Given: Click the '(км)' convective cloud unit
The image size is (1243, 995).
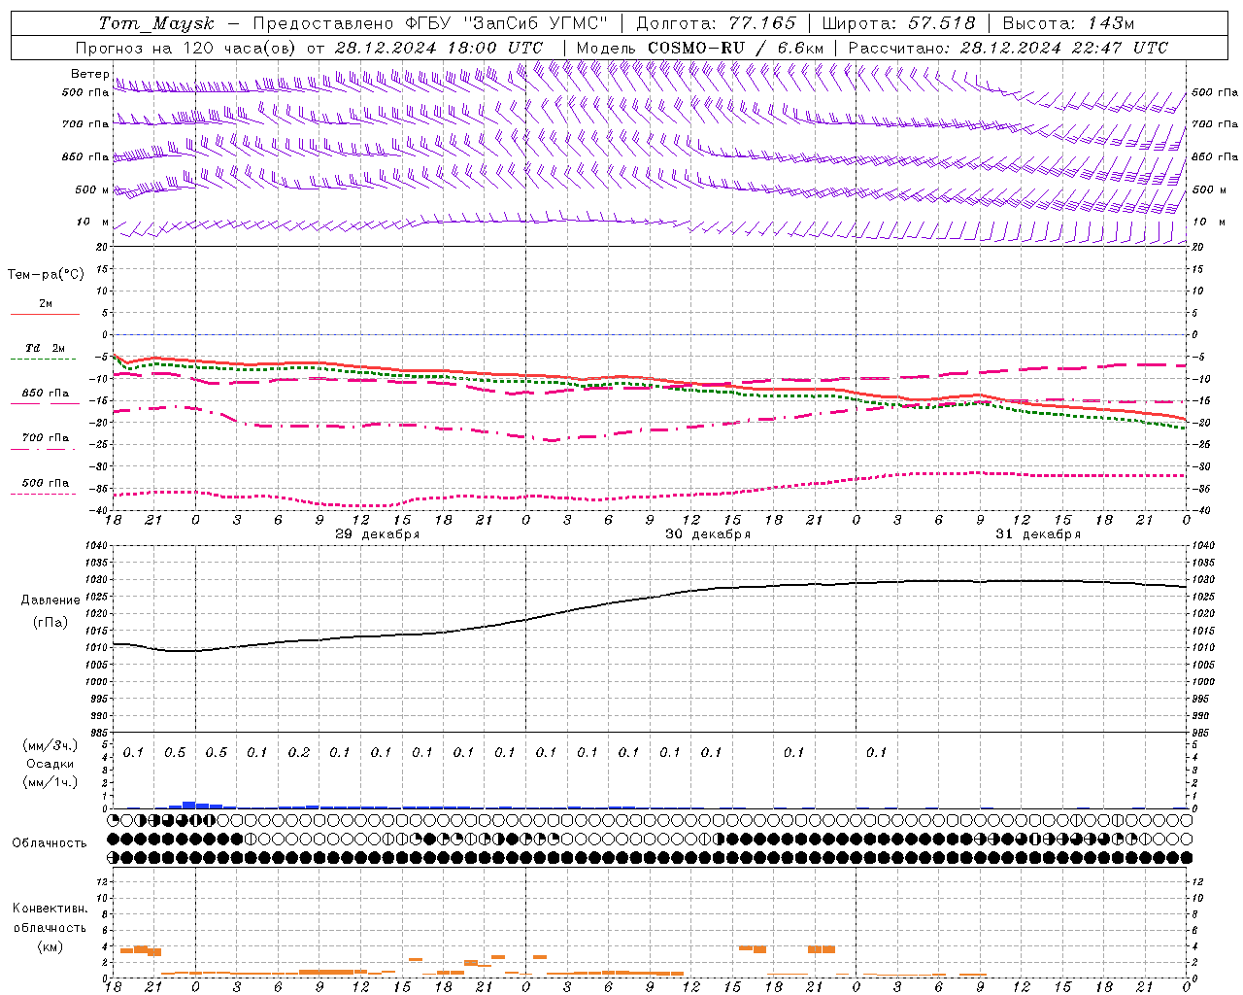Looking at the screenshot, I should tap(50, 946).
